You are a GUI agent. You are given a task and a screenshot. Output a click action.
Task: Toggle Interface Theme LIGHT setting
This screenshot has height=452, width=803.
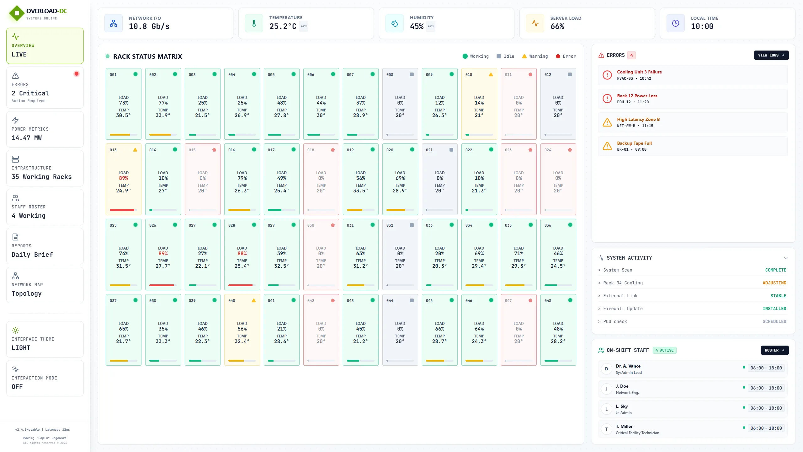(45, 339)
